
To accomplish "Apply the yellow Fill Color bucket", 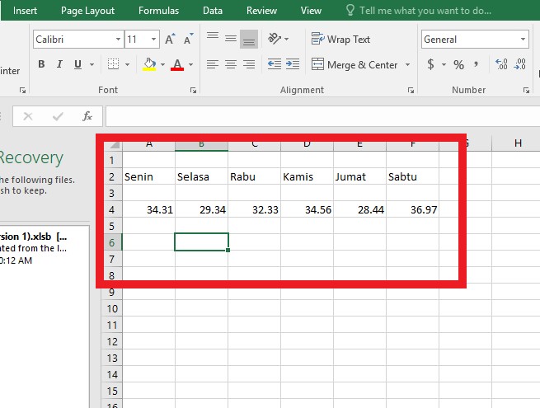I will (x=149, y=64).
